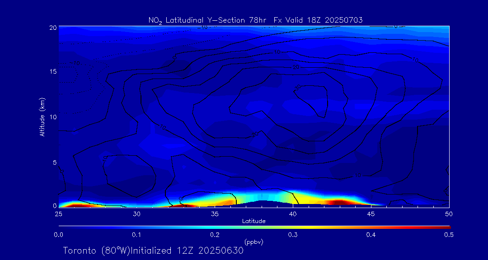
Task: Click the NO2 color scale bar
Action: pos(254,227)
